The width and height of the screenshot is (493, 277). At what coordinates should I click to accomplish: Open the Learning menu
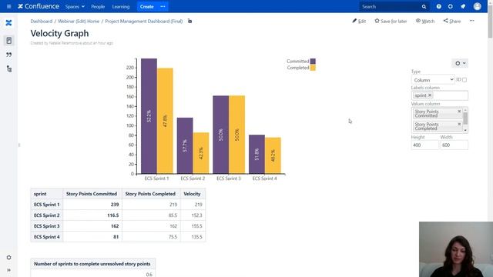click(121, 7)
